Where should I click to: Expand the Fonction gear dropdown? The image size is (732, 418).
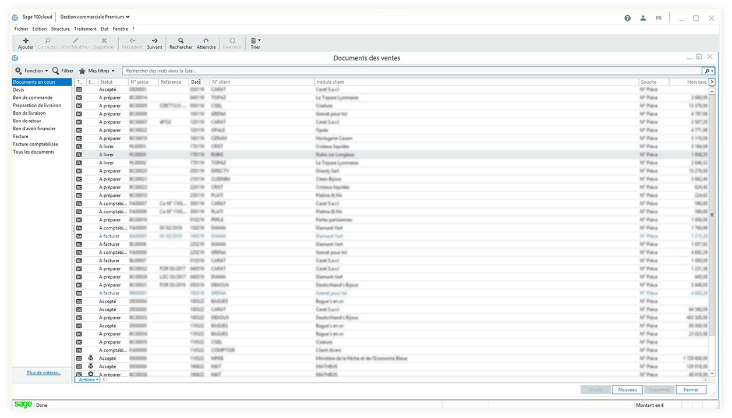tap(31, 71)
